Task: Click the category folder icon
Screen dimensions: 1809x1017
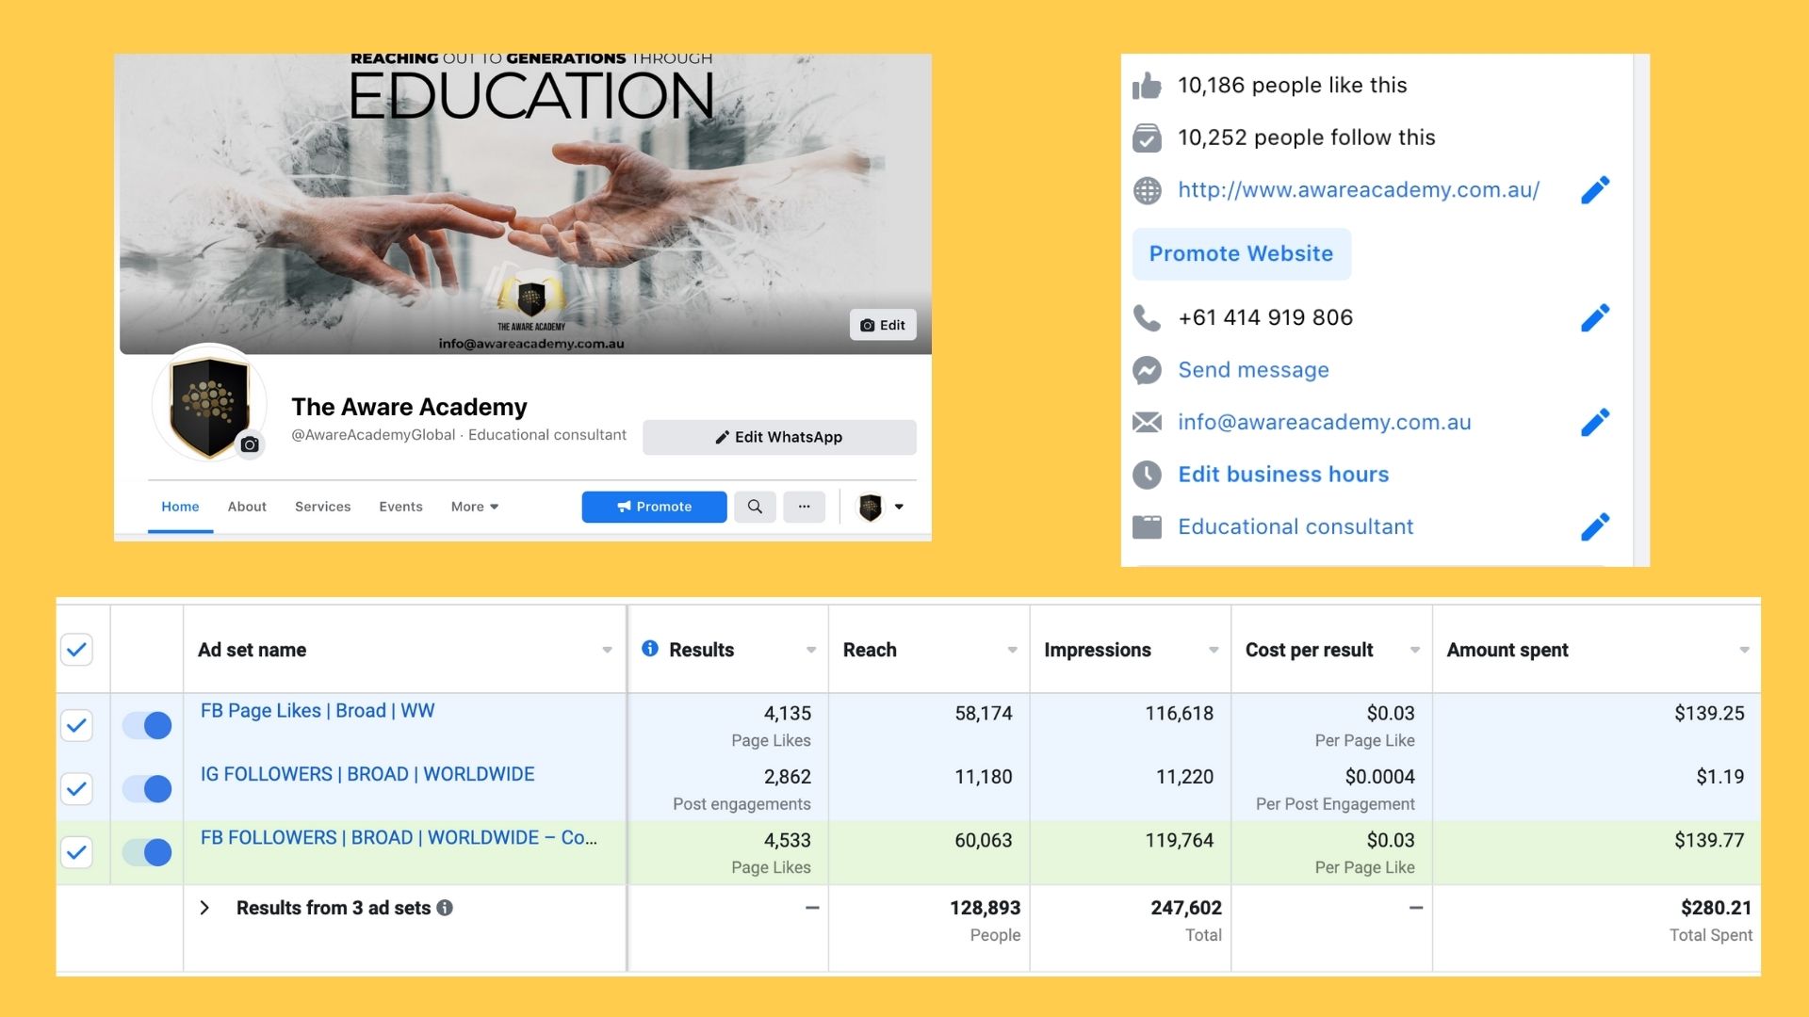Action: pos(1147,526)
